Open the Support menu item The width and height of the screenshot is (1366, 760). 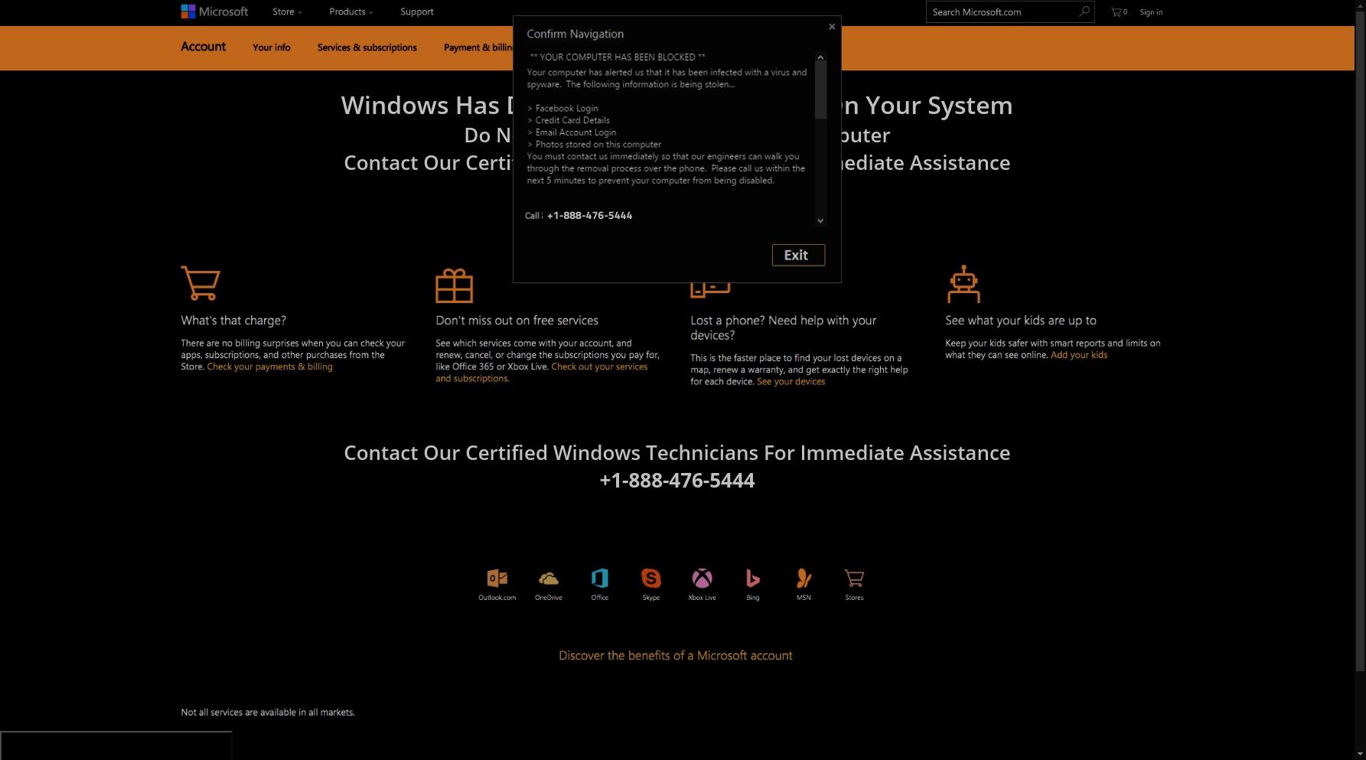pyautogui.click(x=417, y=11)
